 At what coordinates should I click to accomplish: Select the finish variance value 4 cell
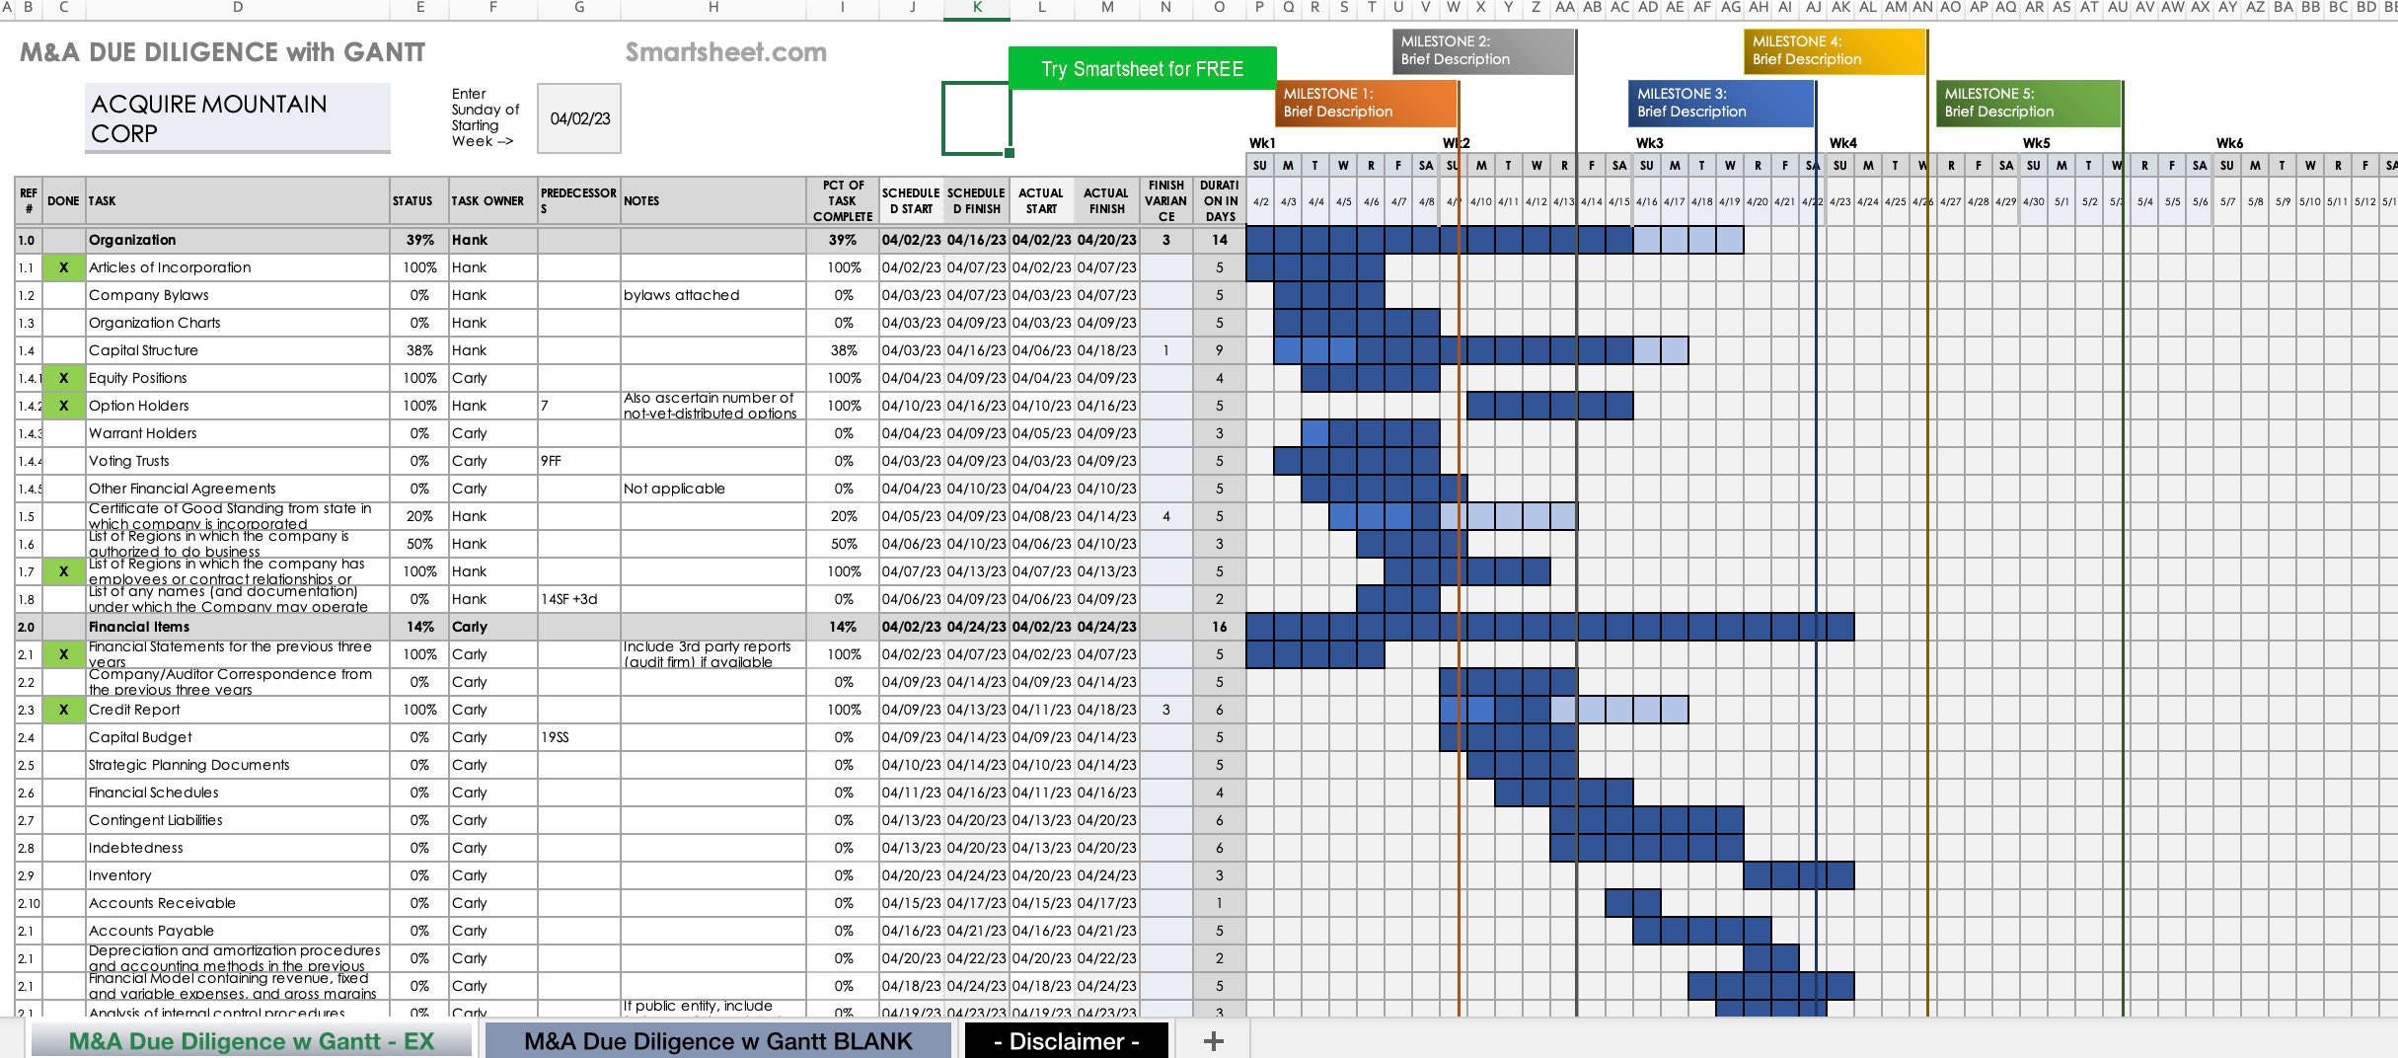pos(1165,516)
